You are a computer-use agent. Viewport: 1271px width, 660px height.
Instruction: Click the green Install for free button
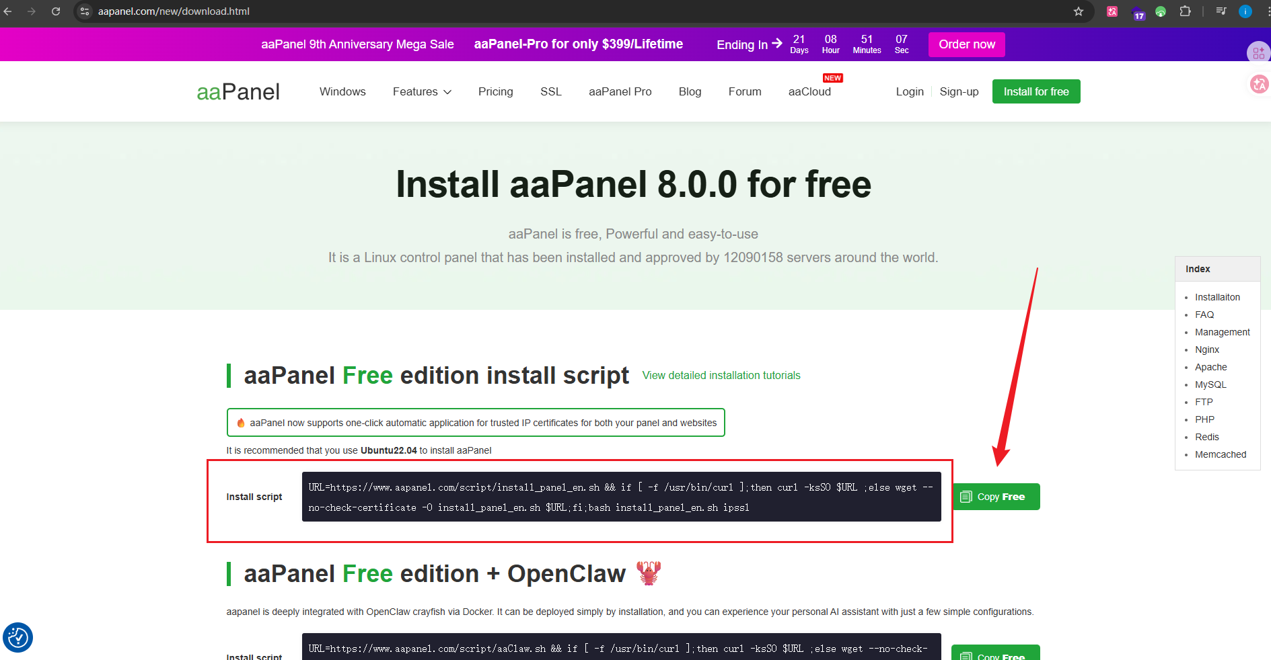pyautogui.click(x=1036, y=92)
